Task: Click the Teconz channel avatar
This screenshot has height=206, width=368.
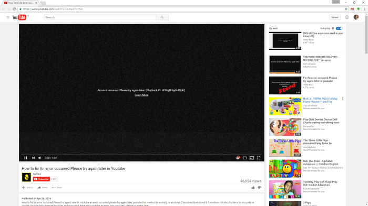Action: click(x=26, y=177)
